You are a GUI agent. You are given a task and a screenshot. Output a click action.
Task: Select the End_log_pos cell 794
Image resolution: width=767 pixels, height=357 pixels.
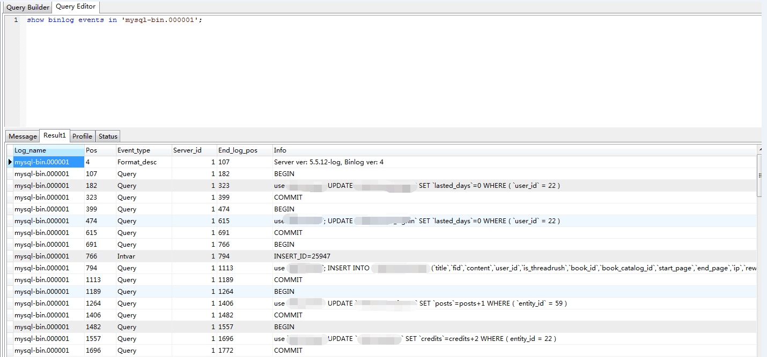[x=245, y=256]
